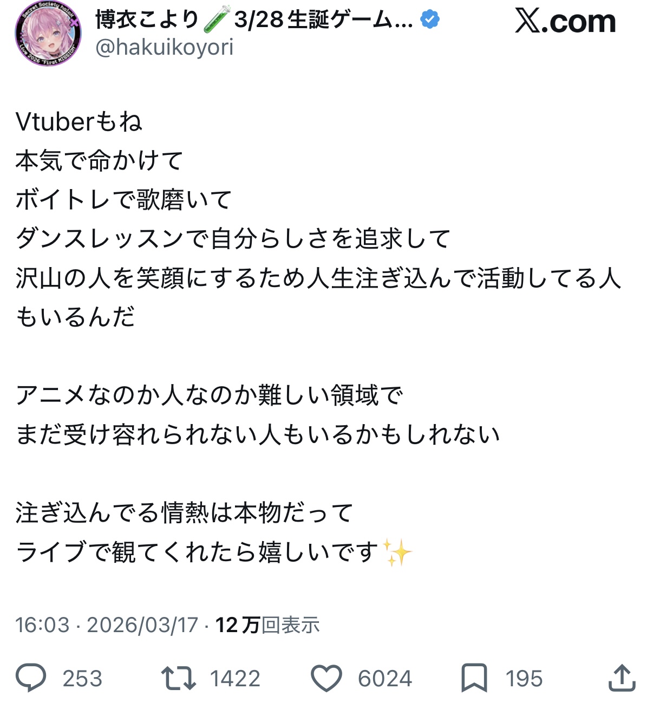Image resolution: width=653 pixels, height=702 pixels.
Task: Click the 1422 repost count
Action: pyautogui.click(x=235, y=678)
